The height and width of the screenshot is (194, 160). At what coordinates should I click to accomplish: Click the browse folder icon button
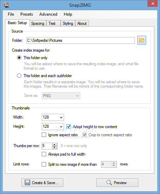142,40
